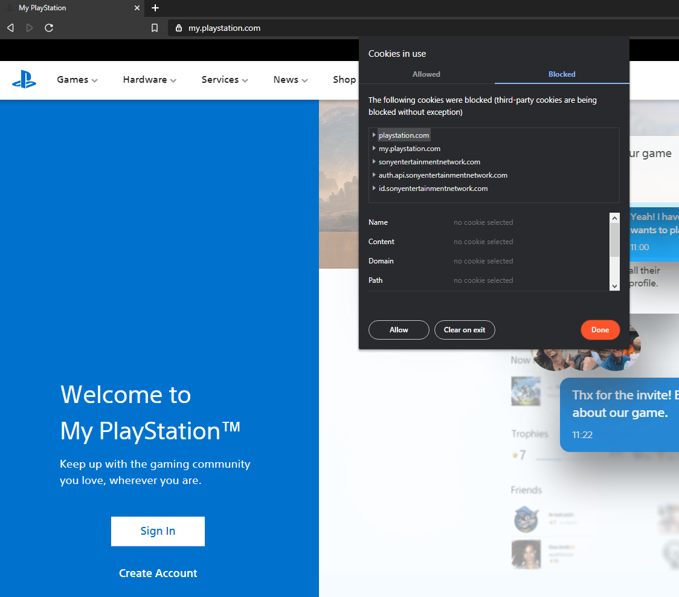Select the playstation.com row
Screen dimensions: 679x597
404,135
